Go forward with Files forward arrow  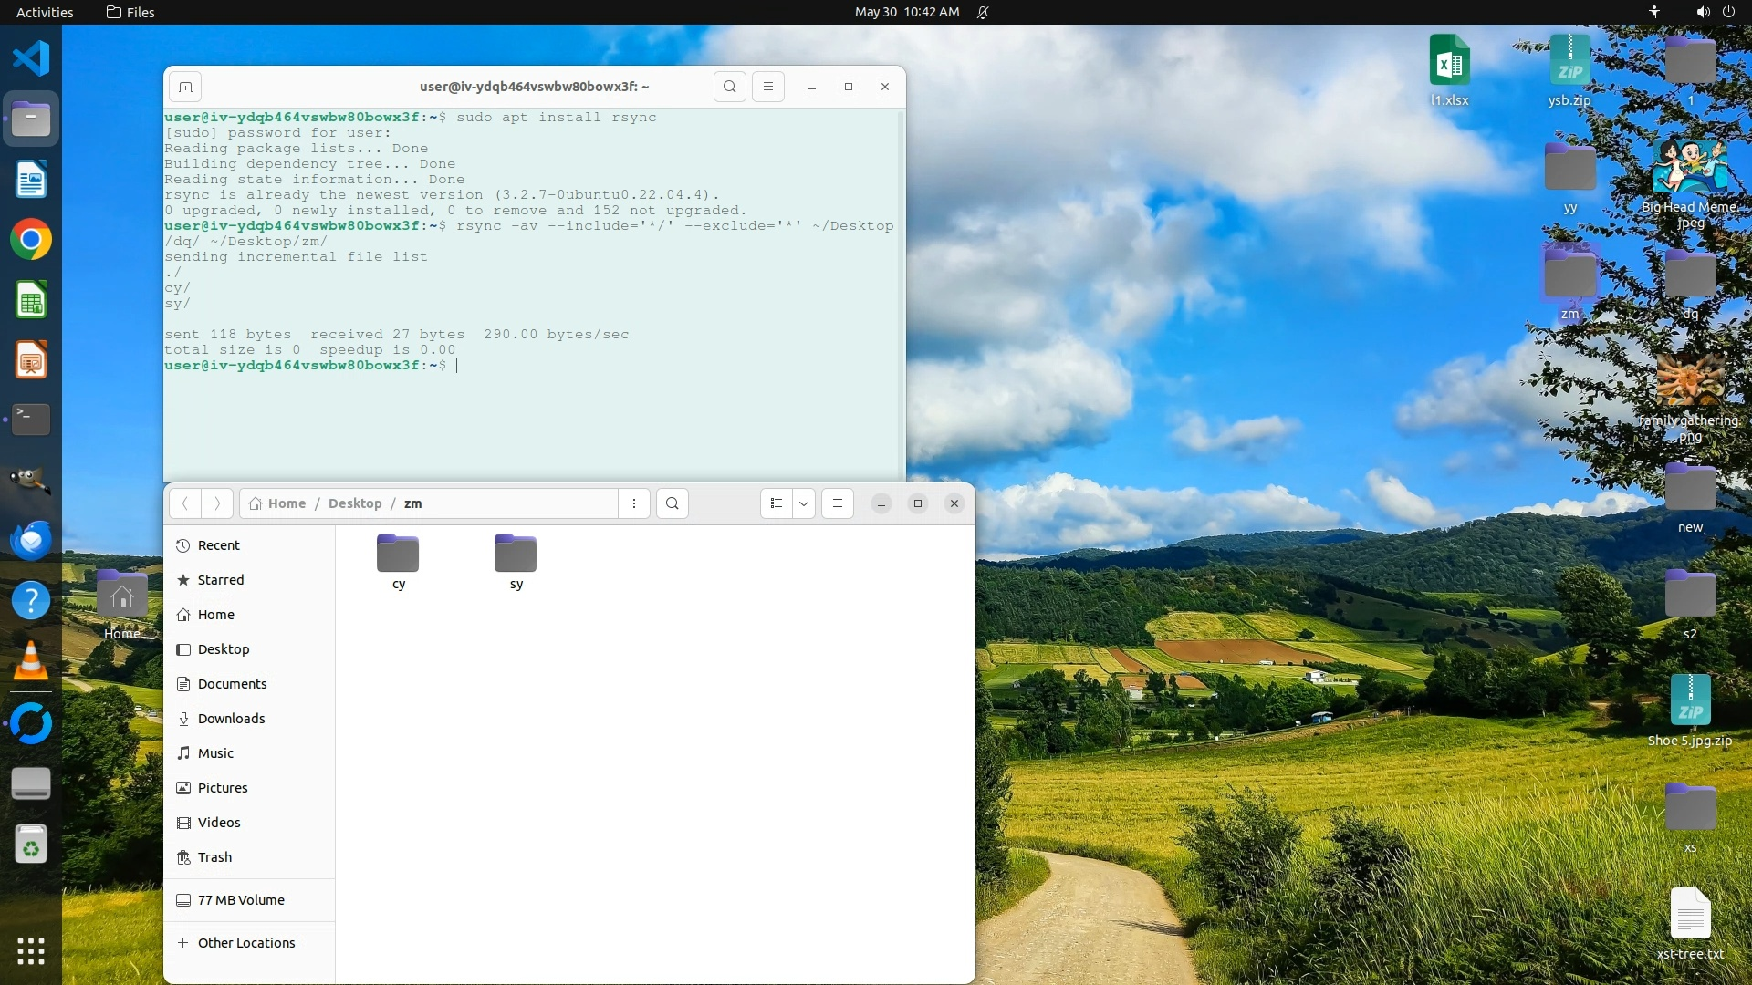[217, 503]
